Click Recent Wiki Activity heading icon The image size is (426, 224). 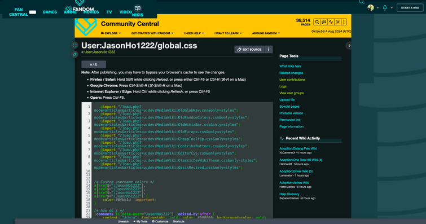tap(282, 138)
